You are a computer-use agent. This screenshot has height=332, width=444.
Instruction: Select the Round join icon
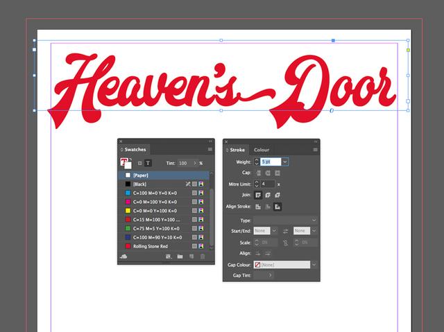(x=268, y=195)
